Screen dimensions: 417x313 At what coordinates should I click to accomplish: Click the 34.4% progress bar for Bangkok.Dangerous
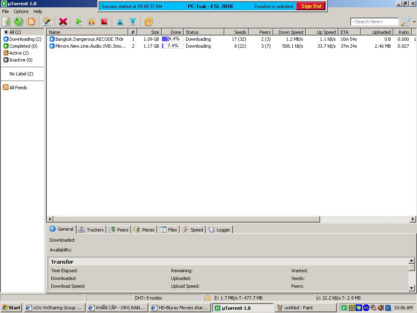[172, 39]
